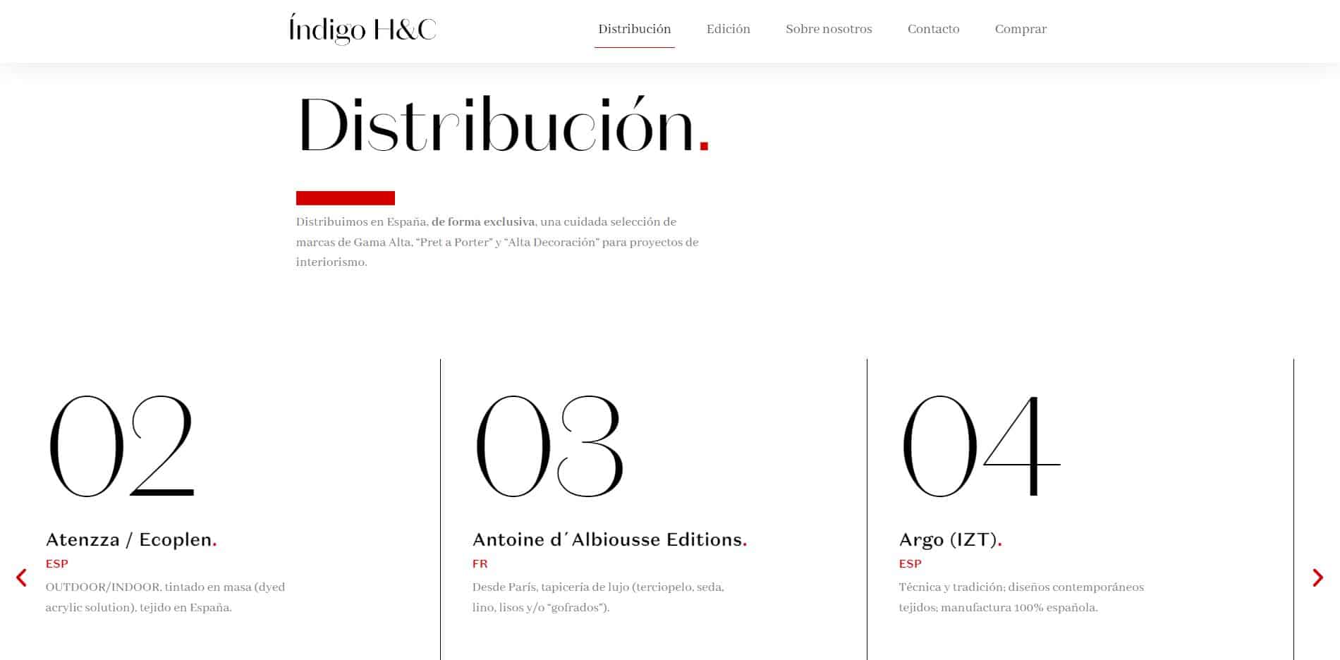The image size is (1340, 660).
Task: Advance carousel with next arrow
Action: tap(1317, 577)
